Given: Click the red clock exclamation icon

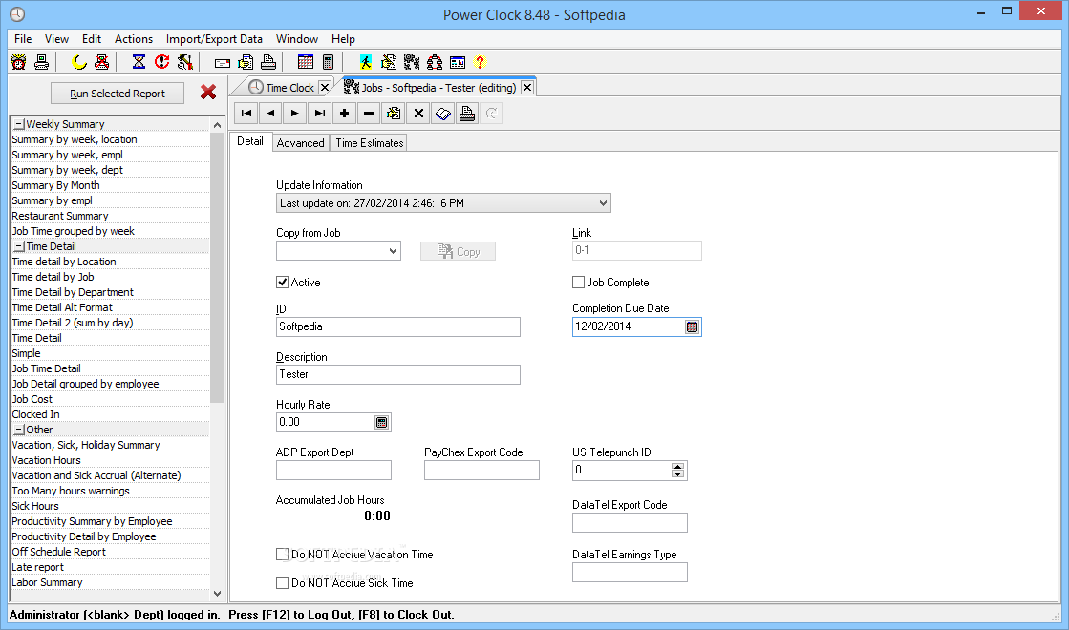Looking at the screenshot, I should point(161,63).
